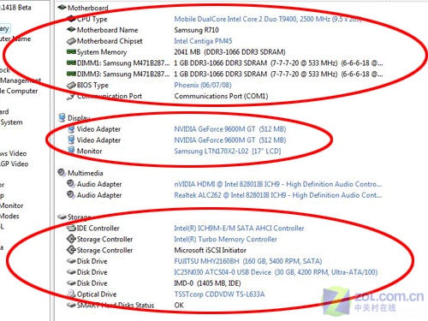Click the System Memory chip icon

point(71,51)
